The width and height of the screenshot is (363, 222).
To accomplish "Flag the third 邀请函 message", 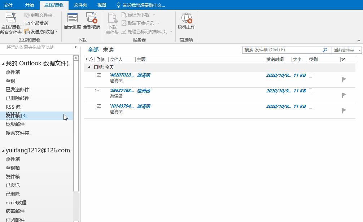I will [x=344, y=110].
